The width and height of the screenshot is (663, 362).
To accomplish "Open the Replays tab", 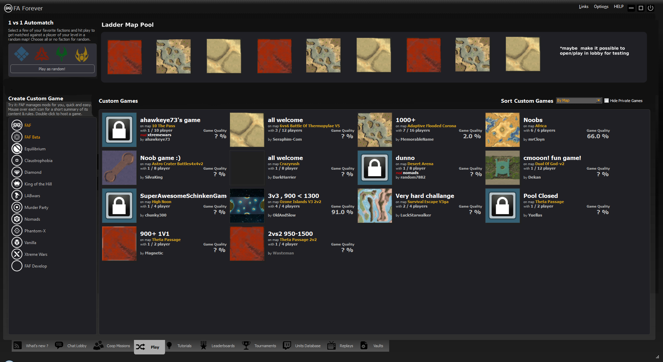I will tap(340, 346).
